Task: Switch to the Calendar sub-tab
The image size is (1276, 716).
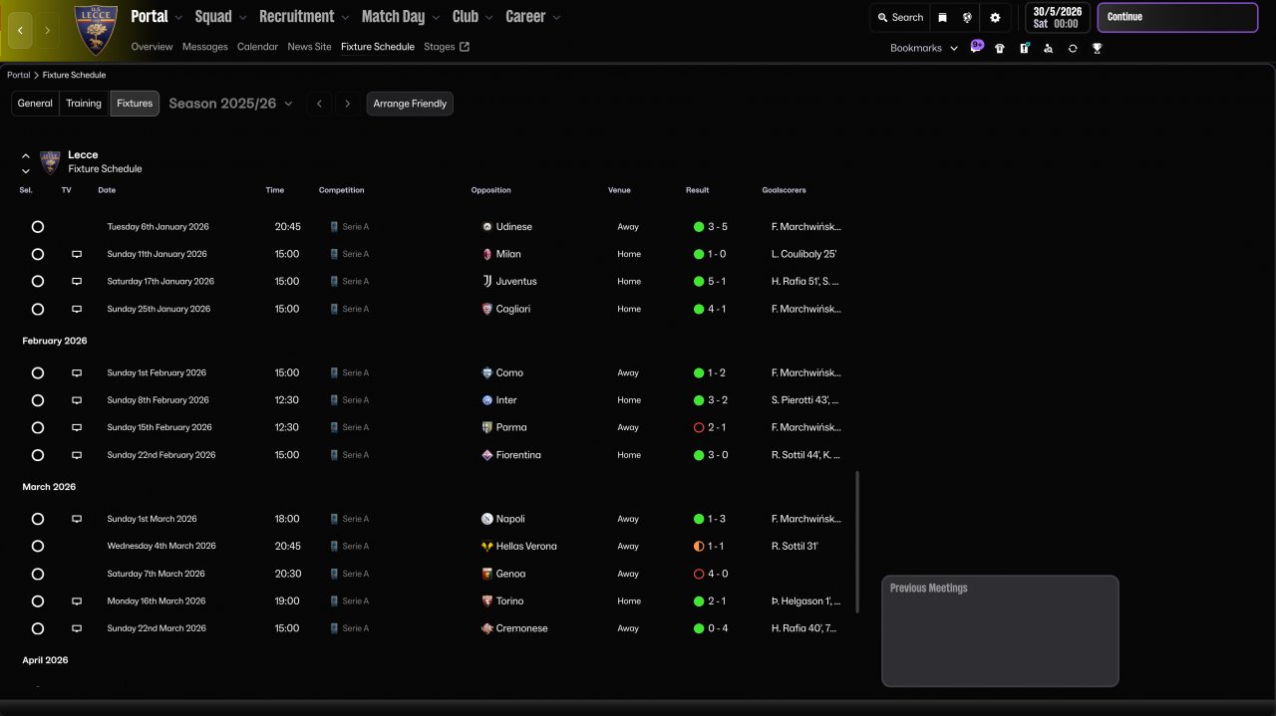Action: coord(257,47)
